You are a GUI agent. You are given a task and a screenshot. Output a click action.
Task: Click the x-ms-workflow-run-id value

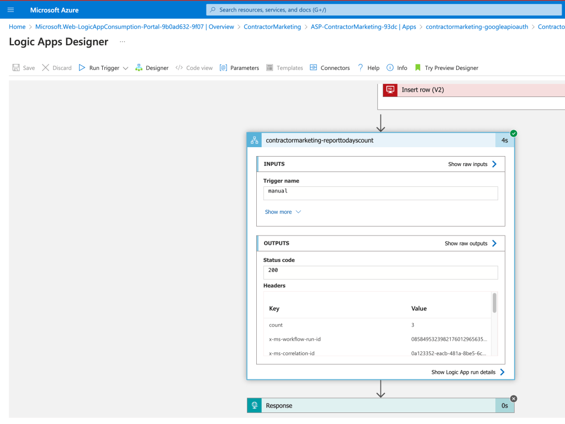[x=449, y=339]
